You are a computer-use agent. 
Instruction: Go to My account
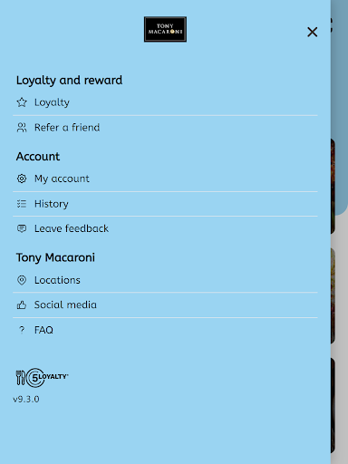click(x=165, y=179)
